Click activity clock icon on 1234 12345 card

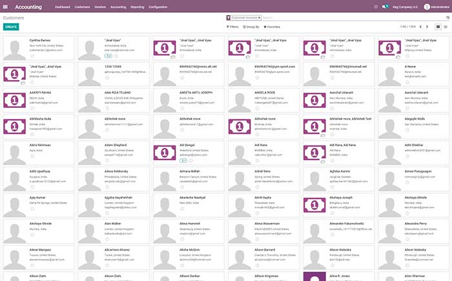(x=107, y=78)
